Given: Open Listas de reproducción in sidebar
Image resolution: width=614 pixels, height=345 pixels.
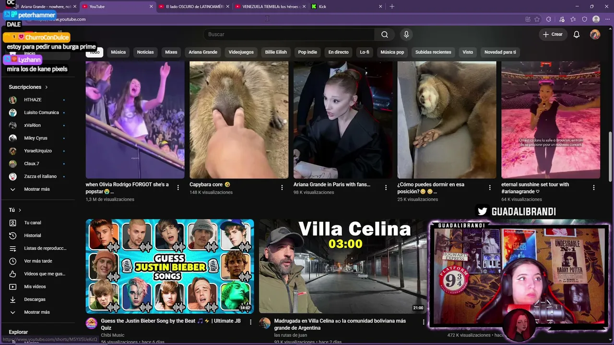Looking at the screenshot, I should click(x=37, y=248).
